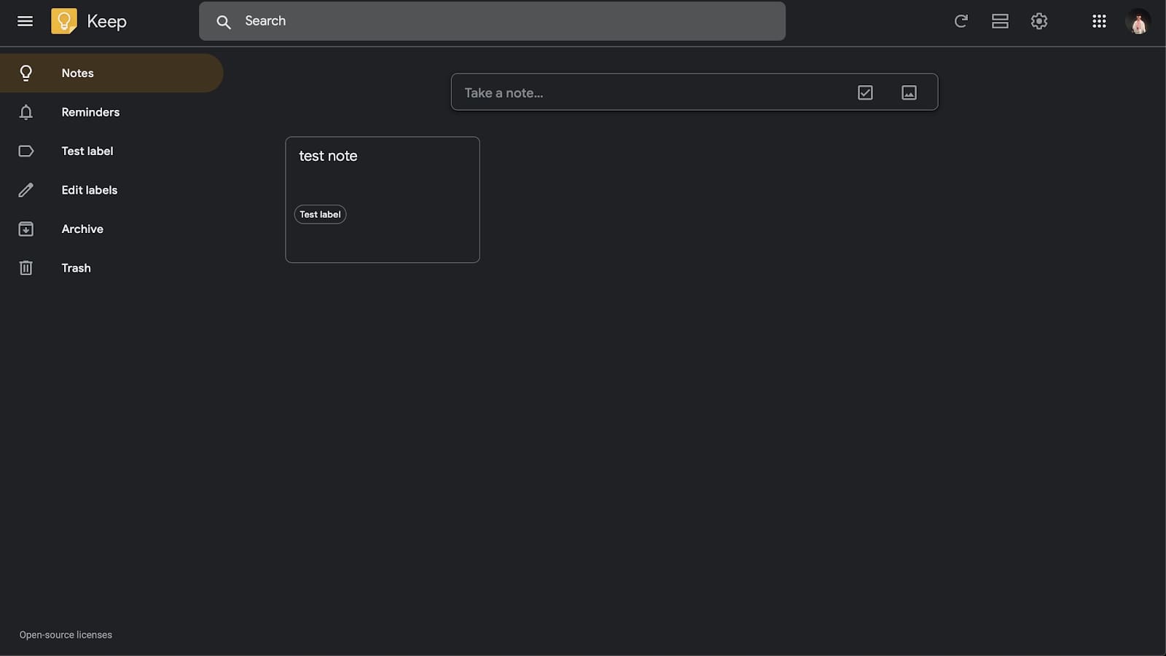
Task: Refresh Keep notes
Action: (960, 21)
